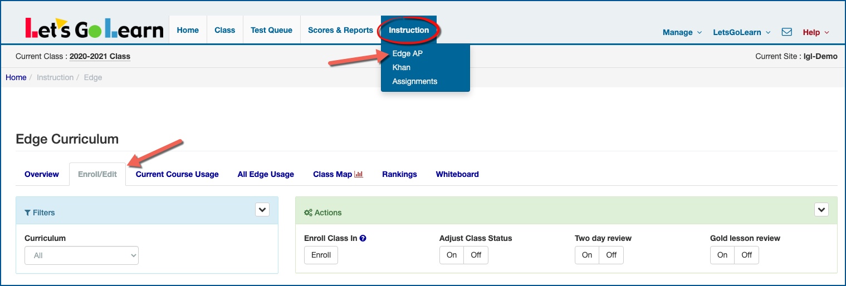
Task: Click the Enroll Class In help icon
Action: 363,238
